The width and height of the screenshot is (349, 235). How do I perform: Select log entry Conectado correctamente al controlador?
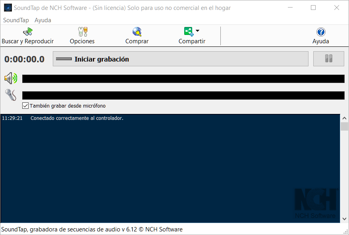[77, 118]
